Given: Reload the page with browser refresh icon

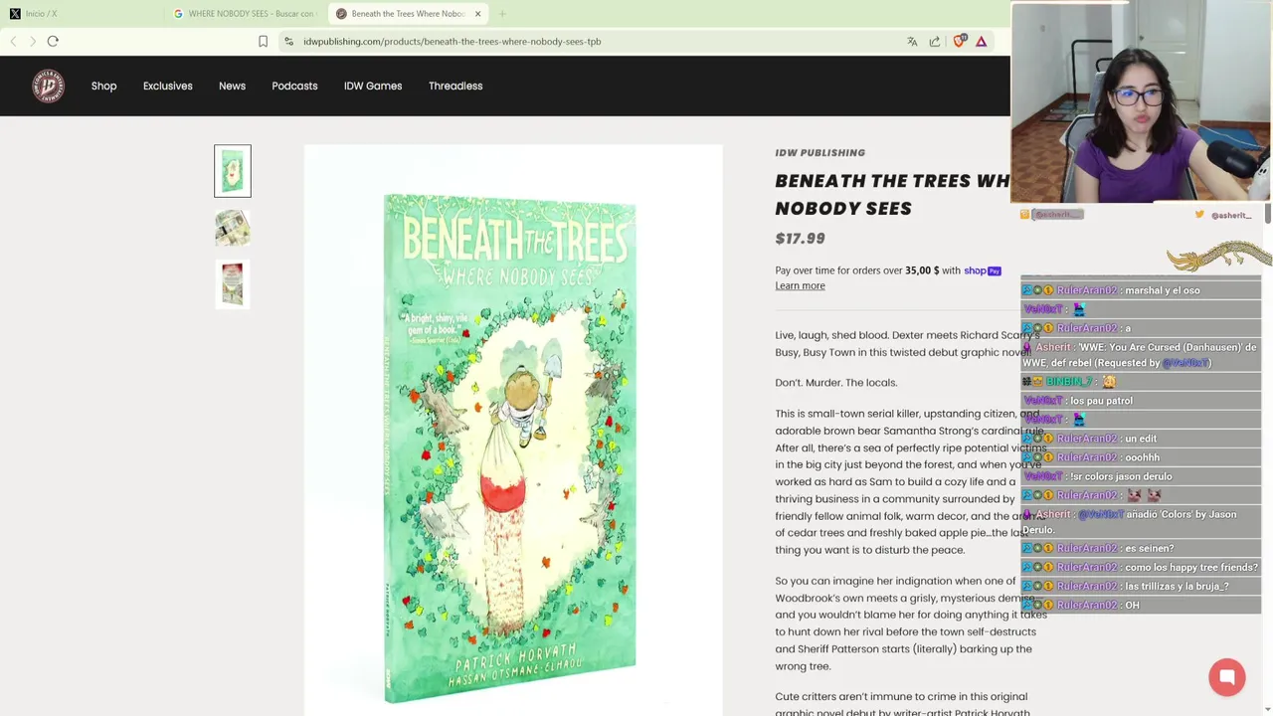Looking at the screenshot, I should point(53,41).
